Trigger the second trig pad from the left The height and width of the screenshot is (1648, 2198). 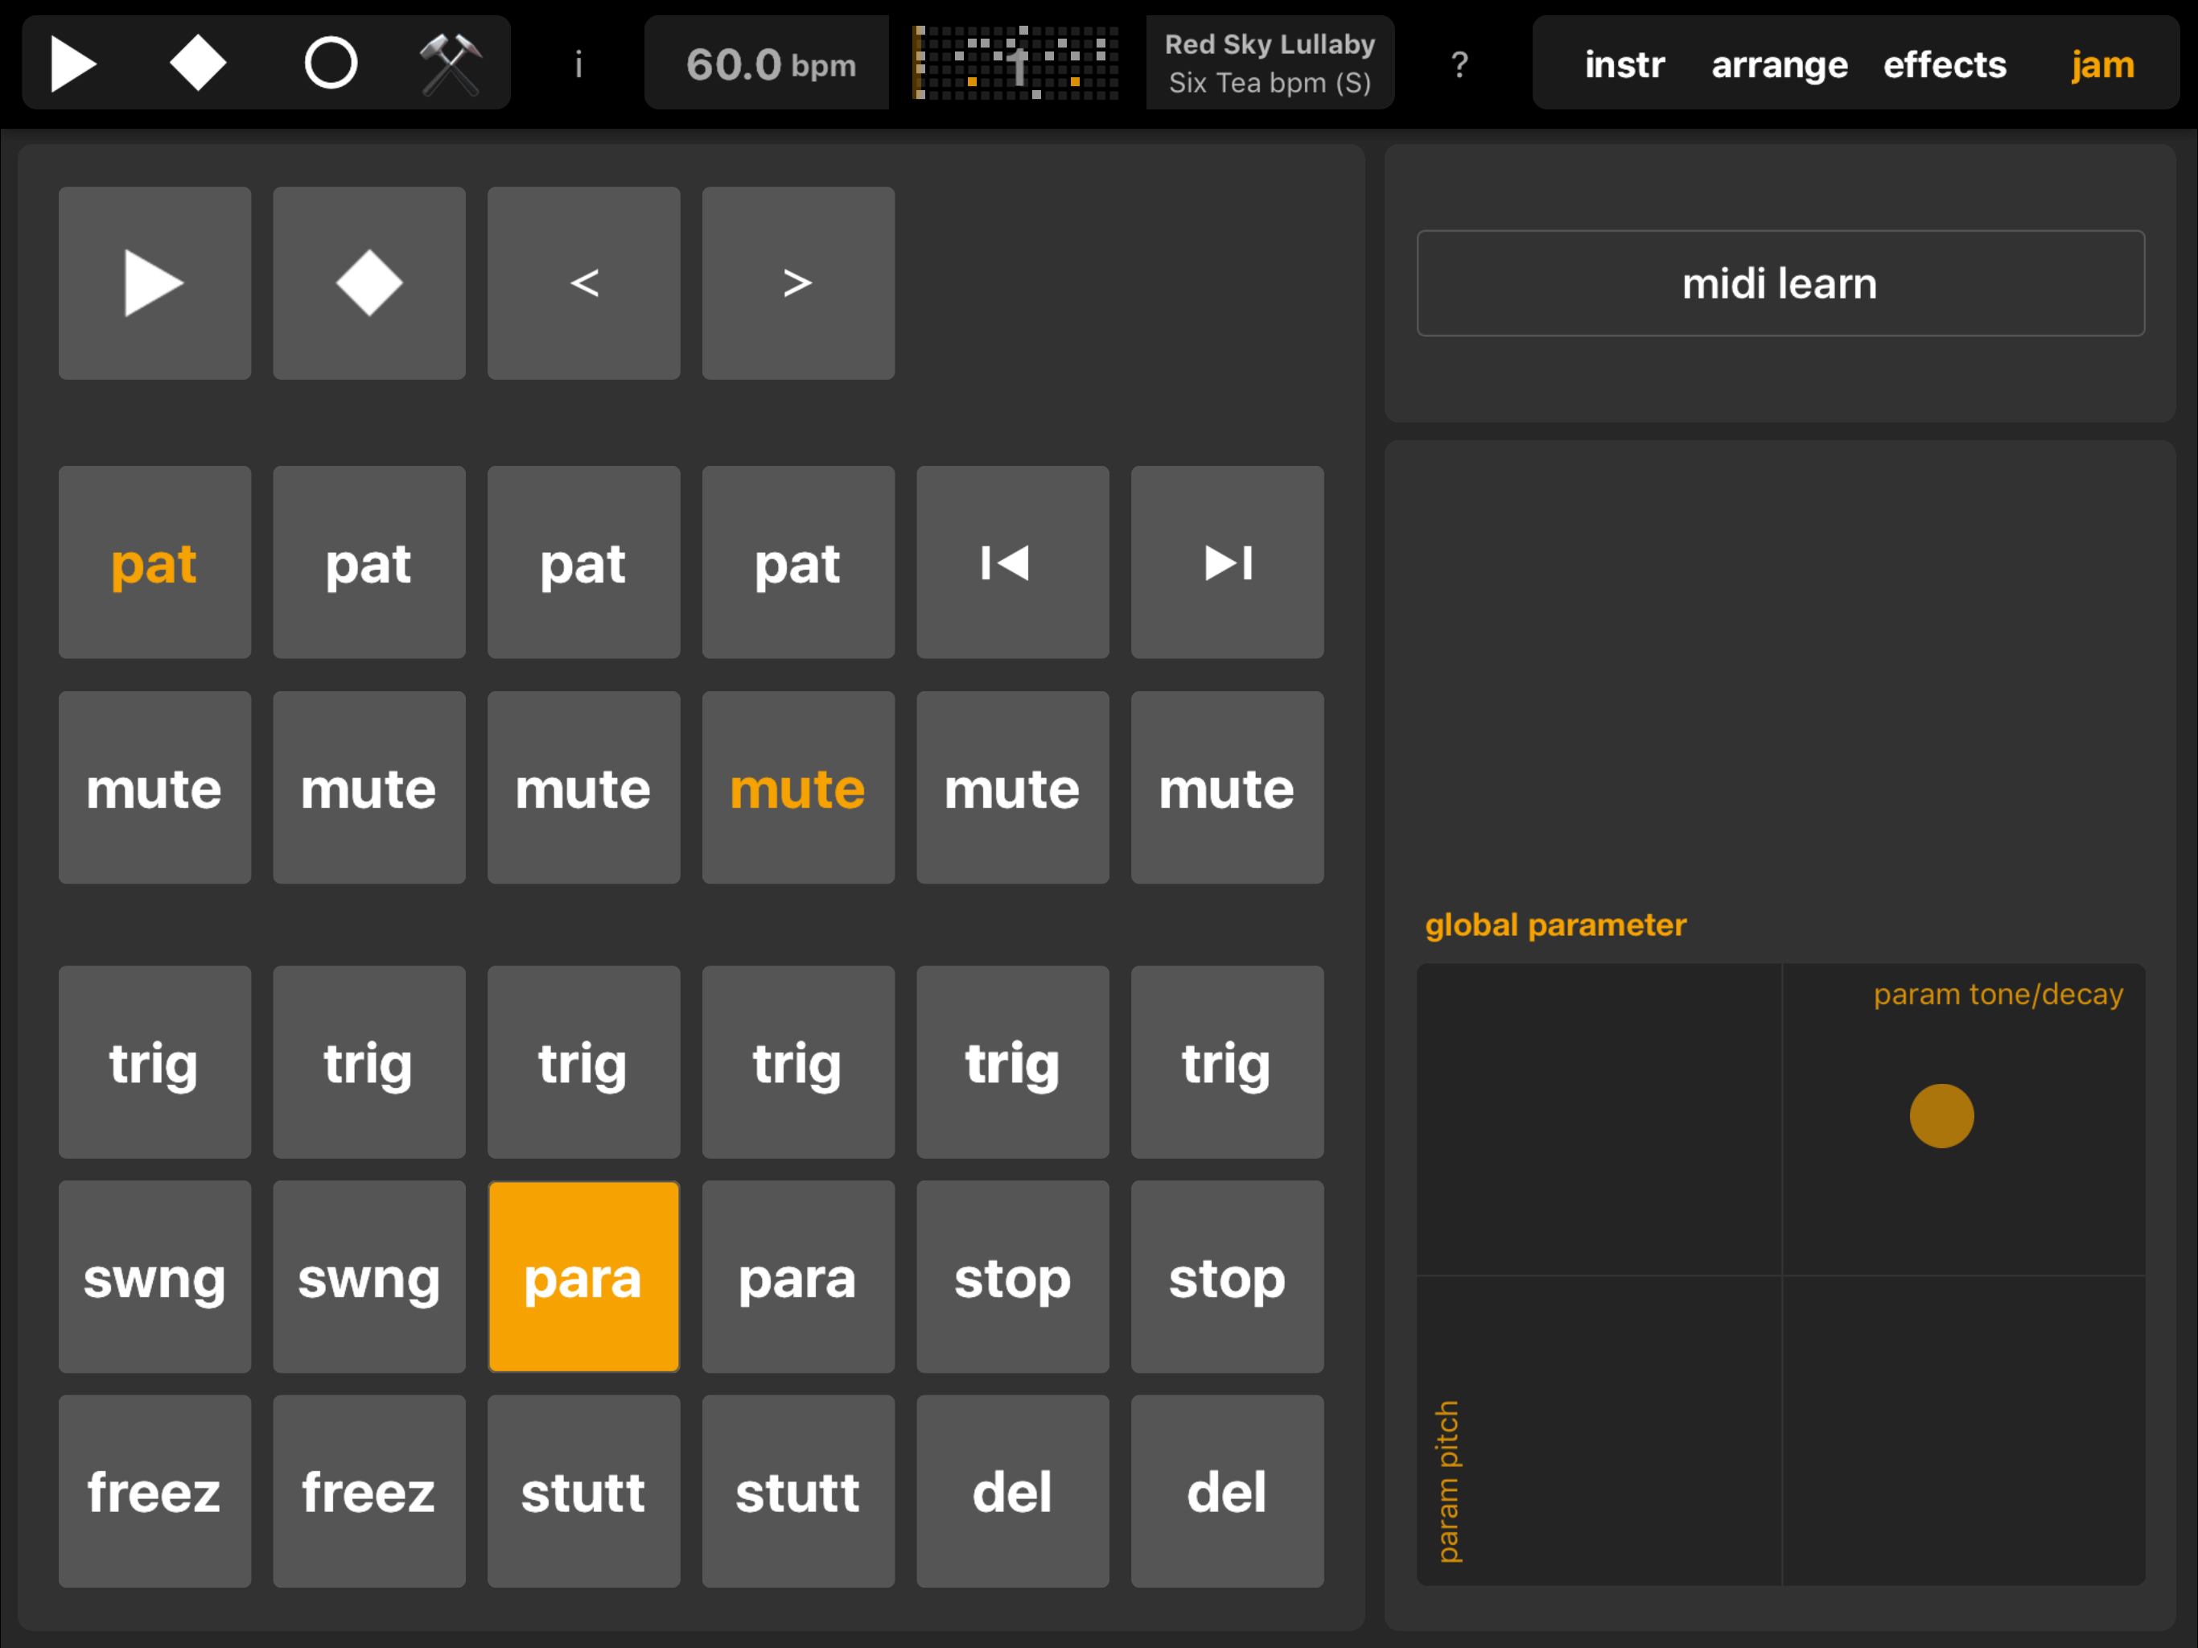coord(369,1062)
